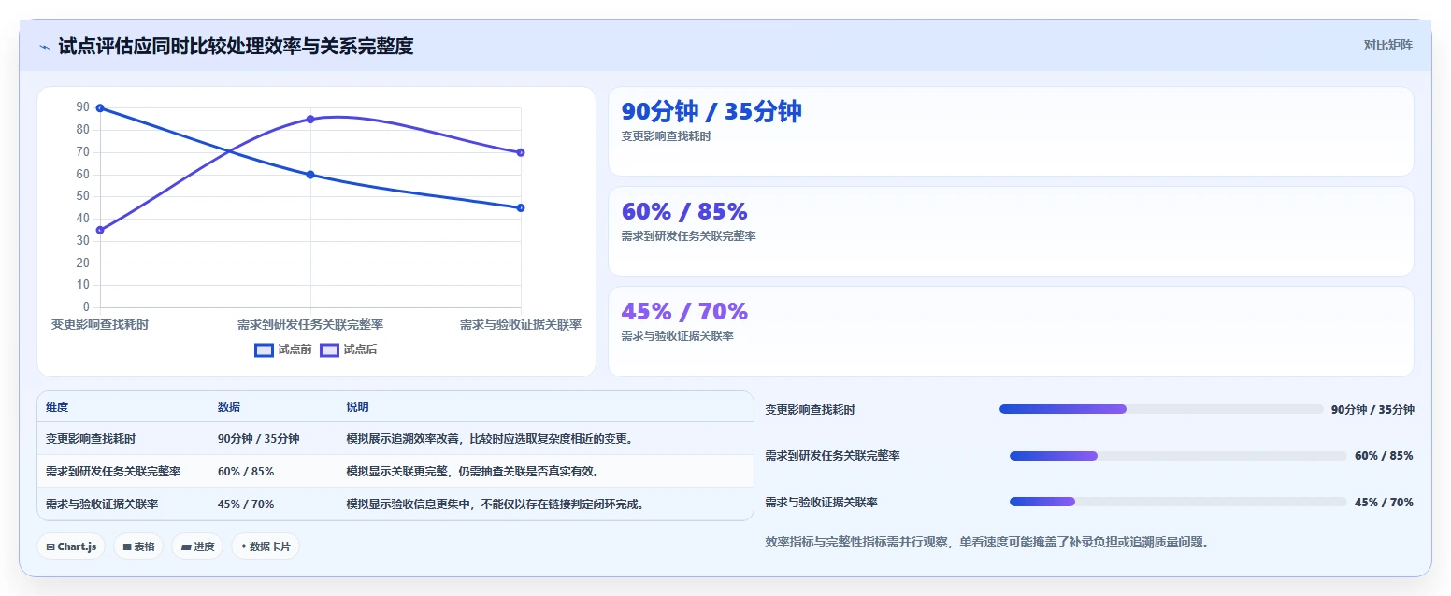Click progress value 45% / 70% at right
Screen dimensions: 1451x596
(x=1384, y=503)
